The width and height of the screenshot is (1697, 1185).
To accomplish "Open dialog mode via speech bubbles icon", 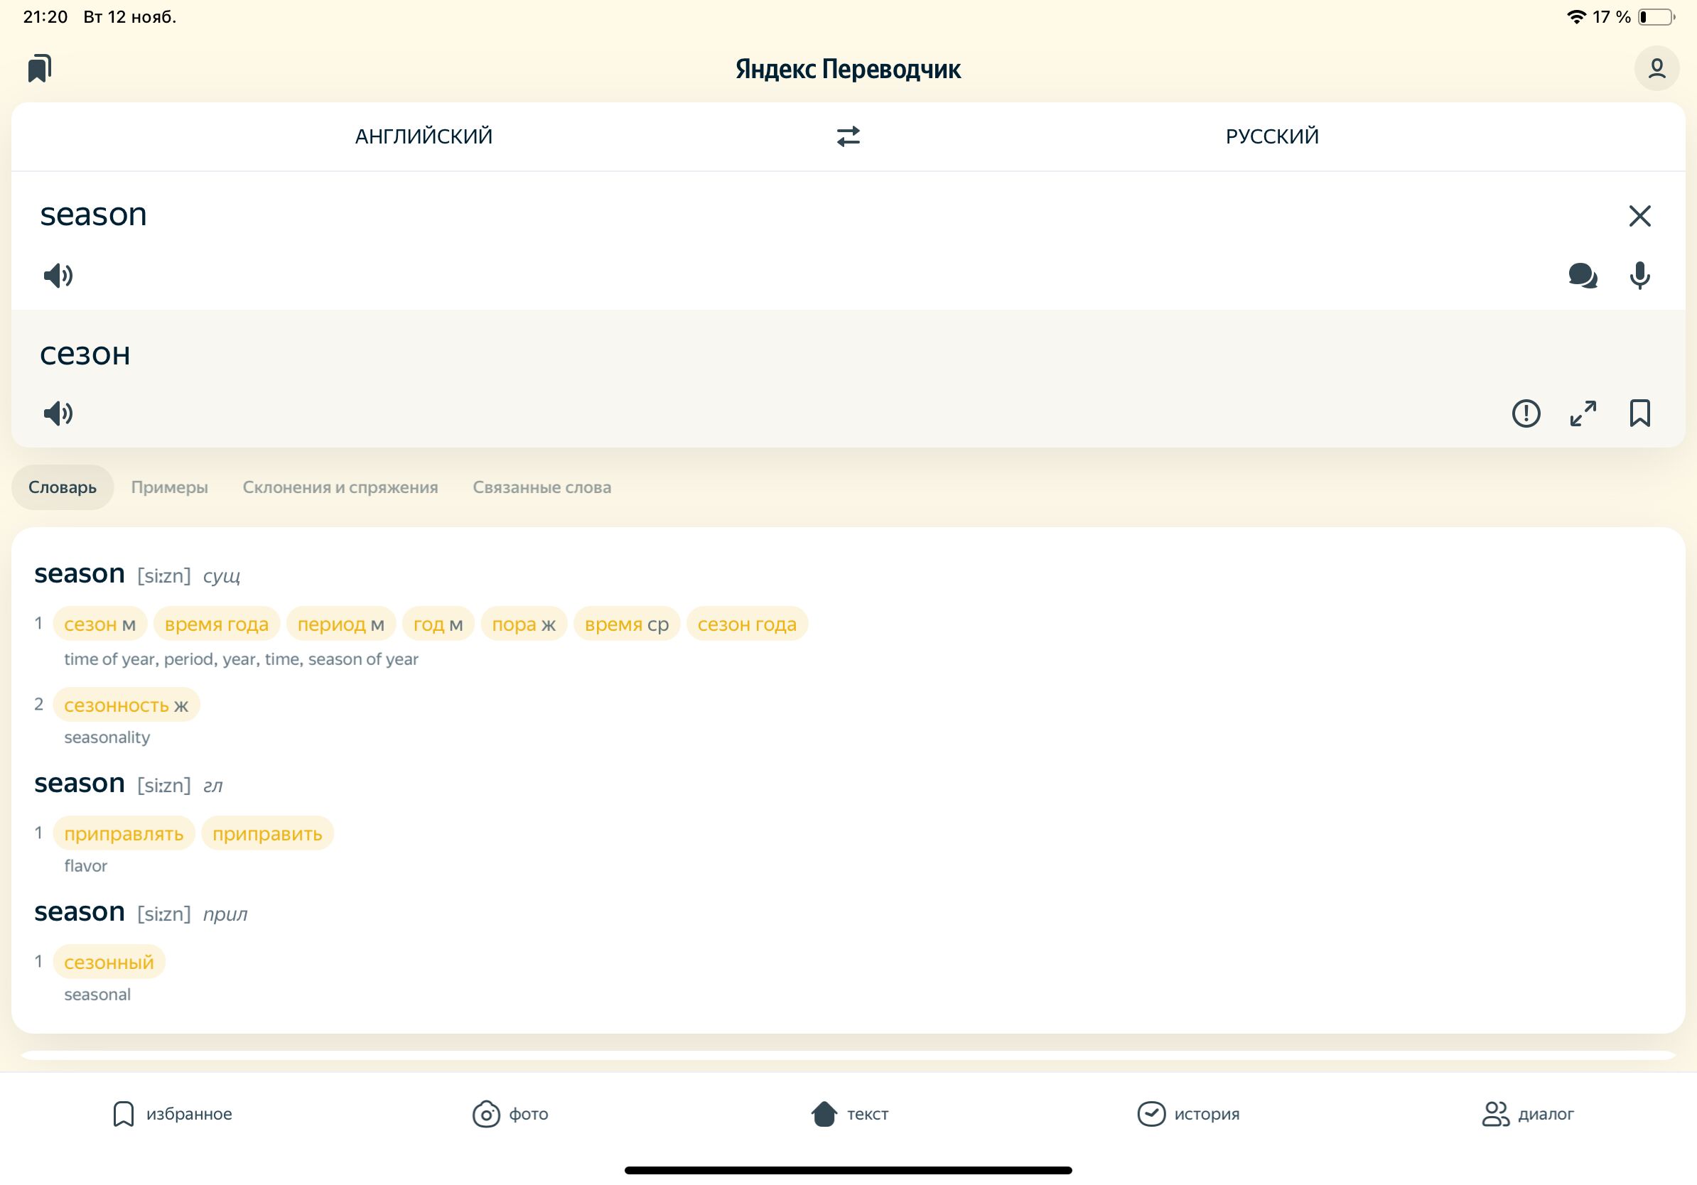I will [x=1583, y=276].
